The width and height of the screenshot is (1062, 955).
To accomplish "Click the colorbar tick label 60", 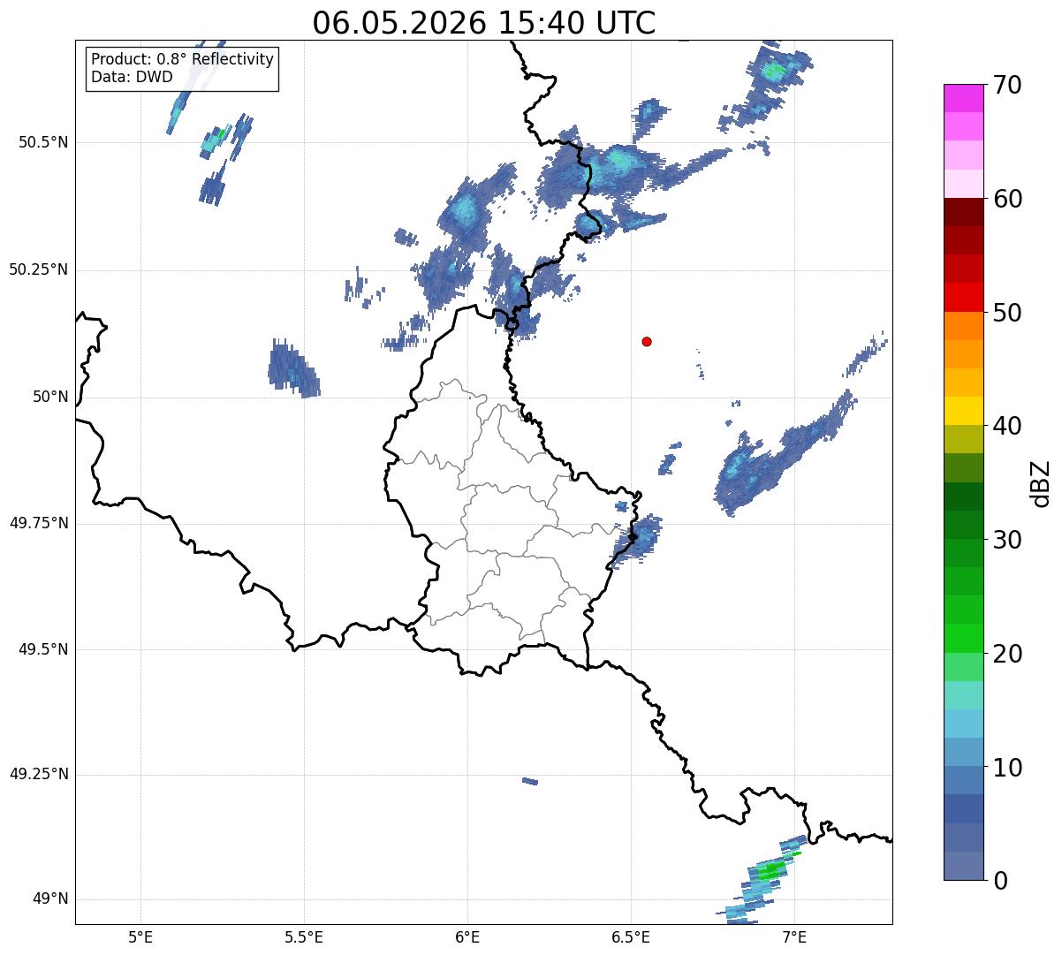I will pyautogui.click(x=1010, y=199).
